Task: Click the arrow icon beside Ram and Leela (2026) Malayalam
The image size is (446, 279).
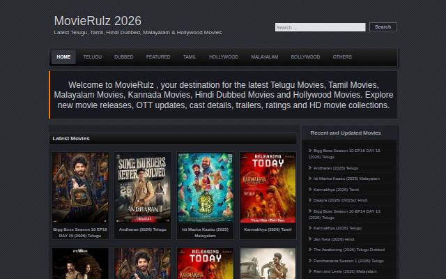Action: [310, 271]
